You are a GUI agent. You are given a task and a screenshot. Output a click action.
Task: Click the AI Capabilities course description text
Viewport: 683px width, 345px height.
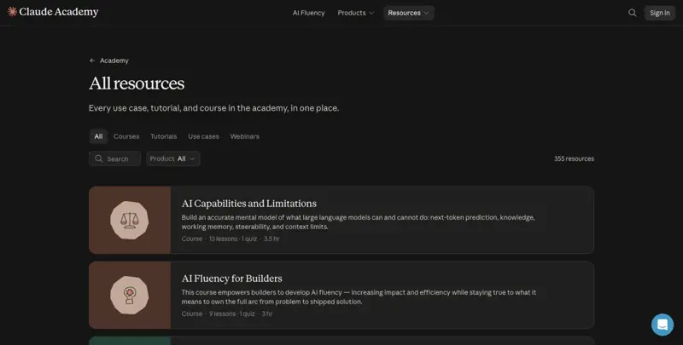(x=358, y=222)
